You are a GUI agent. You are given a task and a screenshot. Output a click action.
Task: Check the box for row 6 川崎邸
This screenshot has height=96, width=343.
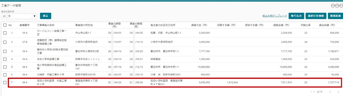tap(5, 75)
